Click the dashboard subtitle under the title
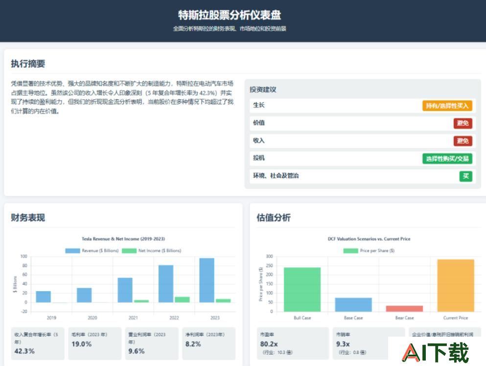The height and width of the screenshot is (366, 486). click(x=230, y=28)
